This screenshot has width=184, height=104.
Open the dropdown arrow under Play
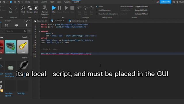coord(54,14)
